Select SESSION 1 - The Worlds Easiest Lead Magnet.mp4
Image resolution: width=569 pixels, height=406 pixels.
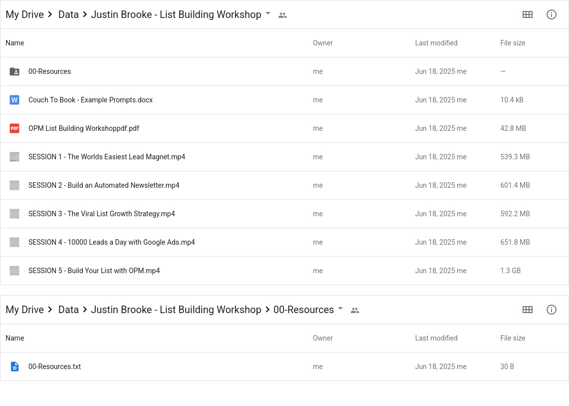(x=107, y=157)
